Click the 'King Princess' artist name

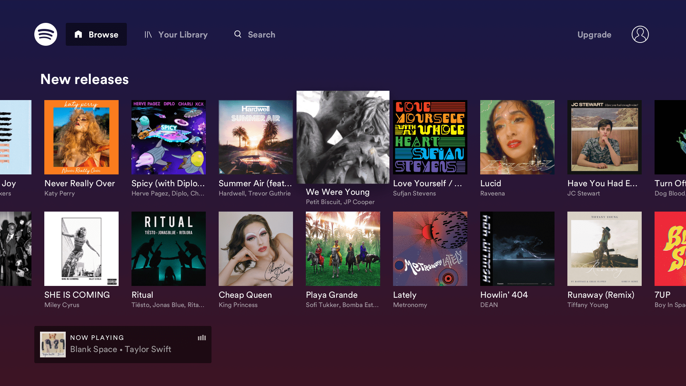click(238, 305)
